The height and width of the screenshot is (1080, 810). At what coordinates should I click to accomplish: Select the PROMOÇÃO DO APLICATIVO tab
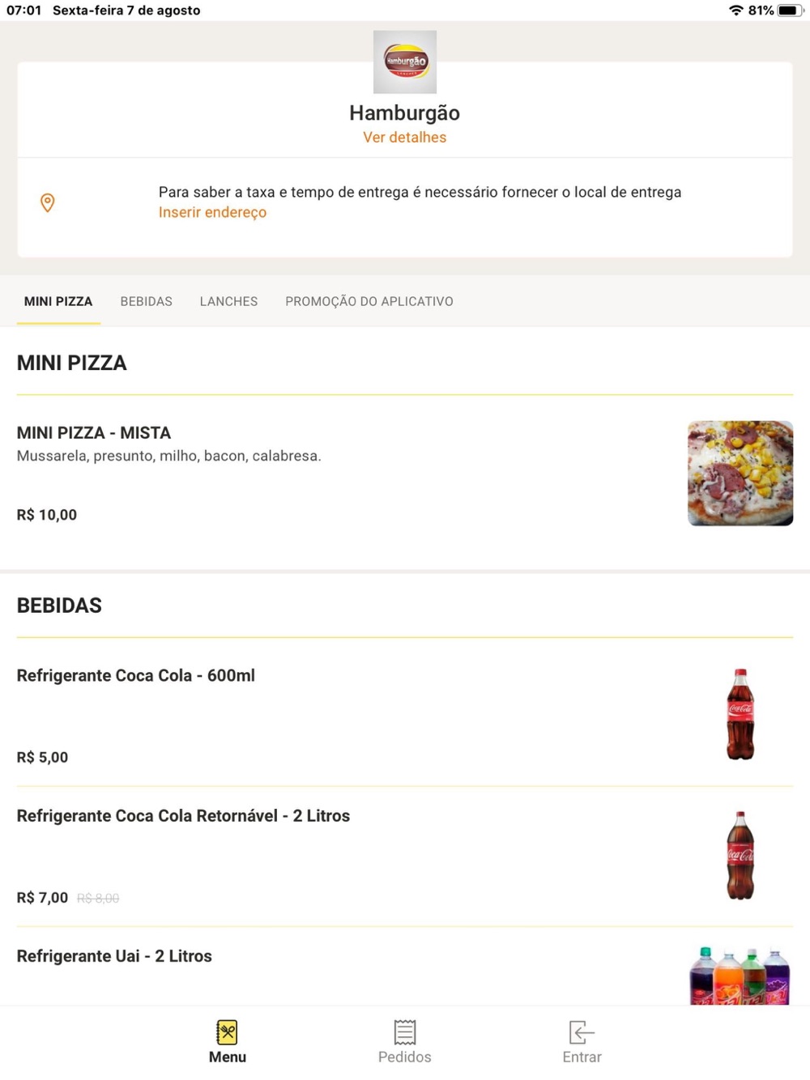369,301
